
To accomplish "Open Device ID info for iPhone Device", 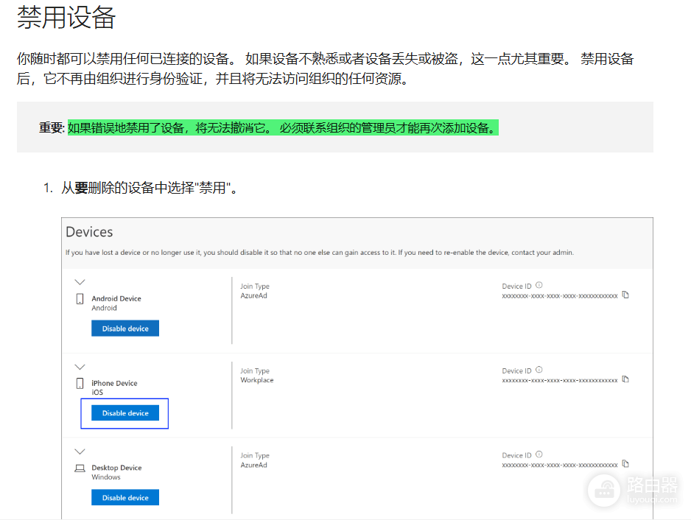I will pos(539,370).
